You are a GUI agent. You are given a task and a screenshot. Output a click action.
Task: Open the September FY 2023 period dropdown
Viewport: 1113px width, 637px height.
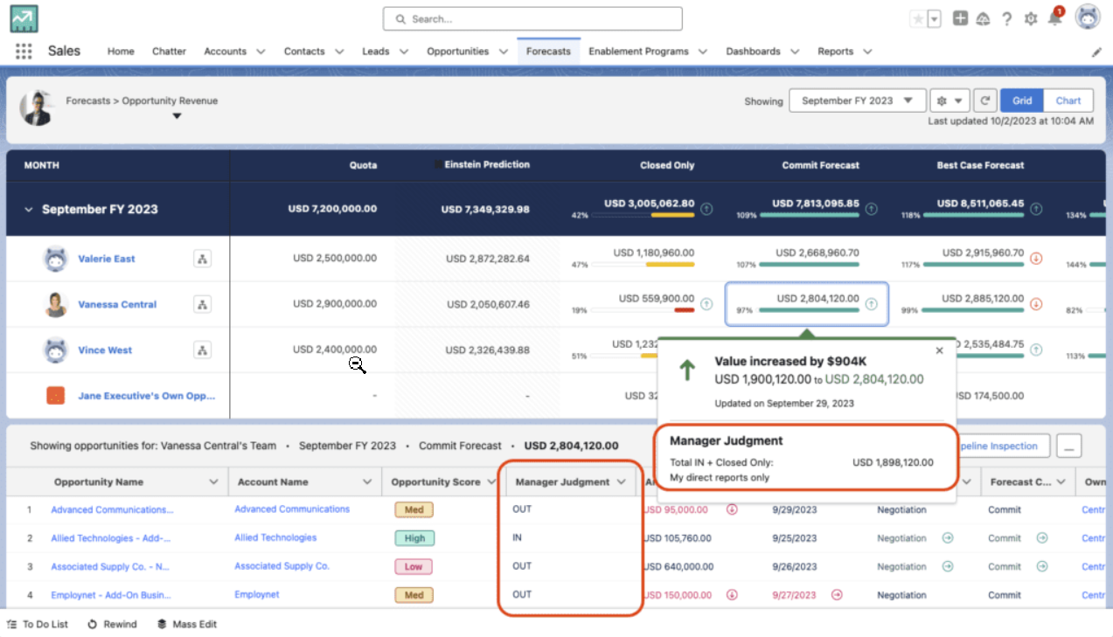click(x=857, y=100)
